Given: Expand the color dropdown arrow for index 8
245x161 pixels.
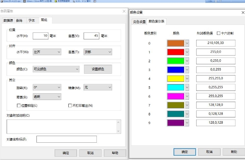Looking at the screenshot, I should coord(187,114).
